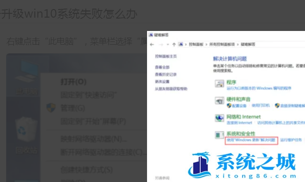Image resolution: width=305 pixels, height=182 pixels.
Task: Open 查看历史记录 in left pane
Action: (166, 74)
